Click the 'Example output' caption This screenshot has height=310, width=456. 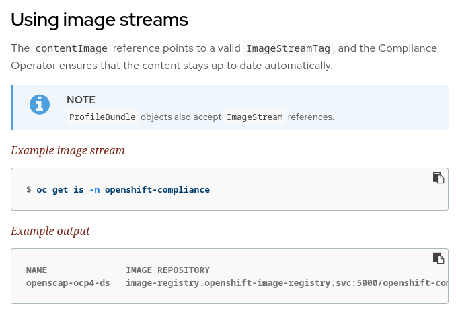tap(50, 231)
